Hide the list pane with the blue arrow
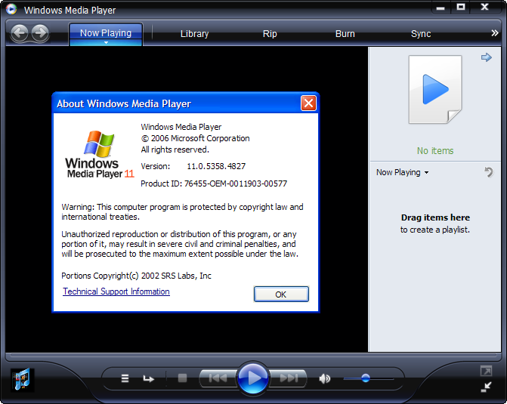This screenshot has width=507, height=404. [486, 57]
